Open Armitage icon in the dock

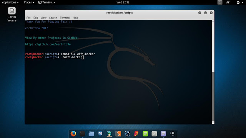click(109, 134)
